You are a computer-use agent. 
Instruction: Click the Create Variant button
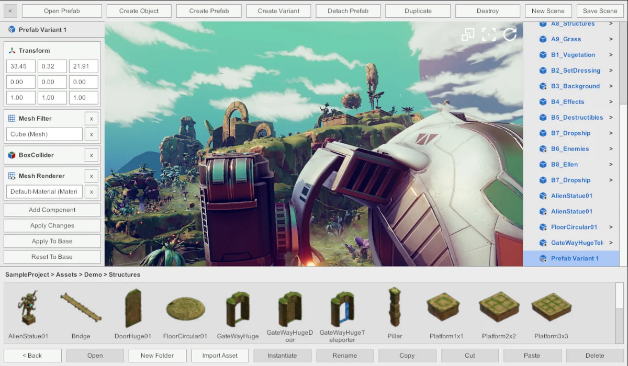(278, 10)
